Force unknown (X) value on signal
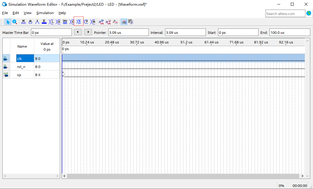The image size is (313, 189). click(23, 22)
